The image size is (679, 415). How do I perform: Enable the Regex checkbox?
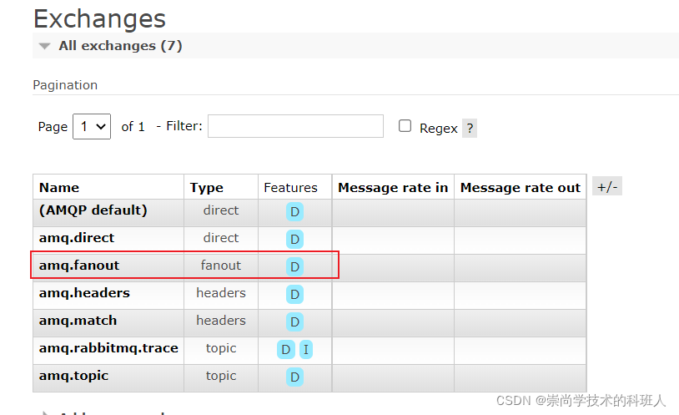click(x=405, y=126)
